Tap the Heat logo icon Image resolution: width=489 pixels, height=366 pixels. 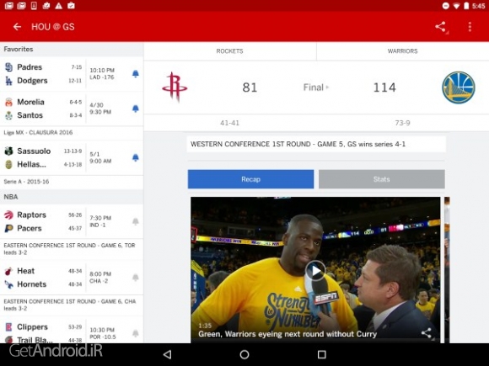tap(8, 271)
